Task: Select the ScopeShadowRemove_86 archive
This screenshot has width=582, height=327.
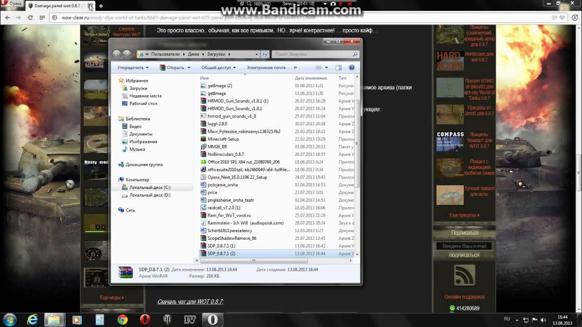Action: [231, 238]
